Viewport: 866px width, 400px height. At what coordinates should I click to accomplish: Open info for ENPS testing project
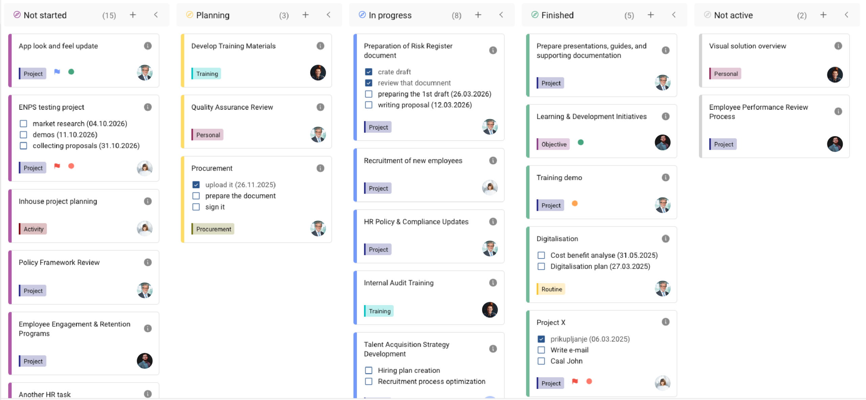pos(147,107)
